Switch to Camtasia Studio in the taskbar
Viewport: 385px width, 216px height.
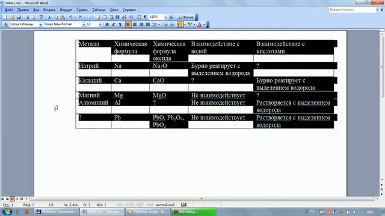pos(148,212)
